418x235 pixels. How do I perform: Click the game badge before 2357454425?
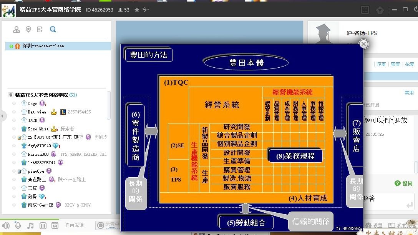pos(63,112)
